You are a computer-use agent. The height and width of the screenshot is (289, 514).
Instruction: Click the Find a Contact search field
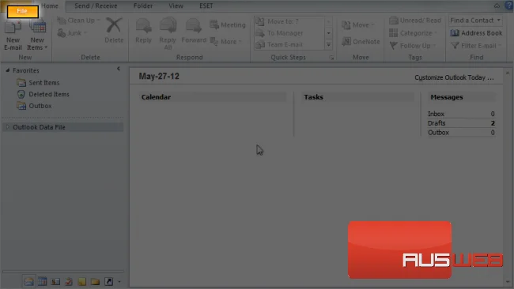tap(475, 21)
